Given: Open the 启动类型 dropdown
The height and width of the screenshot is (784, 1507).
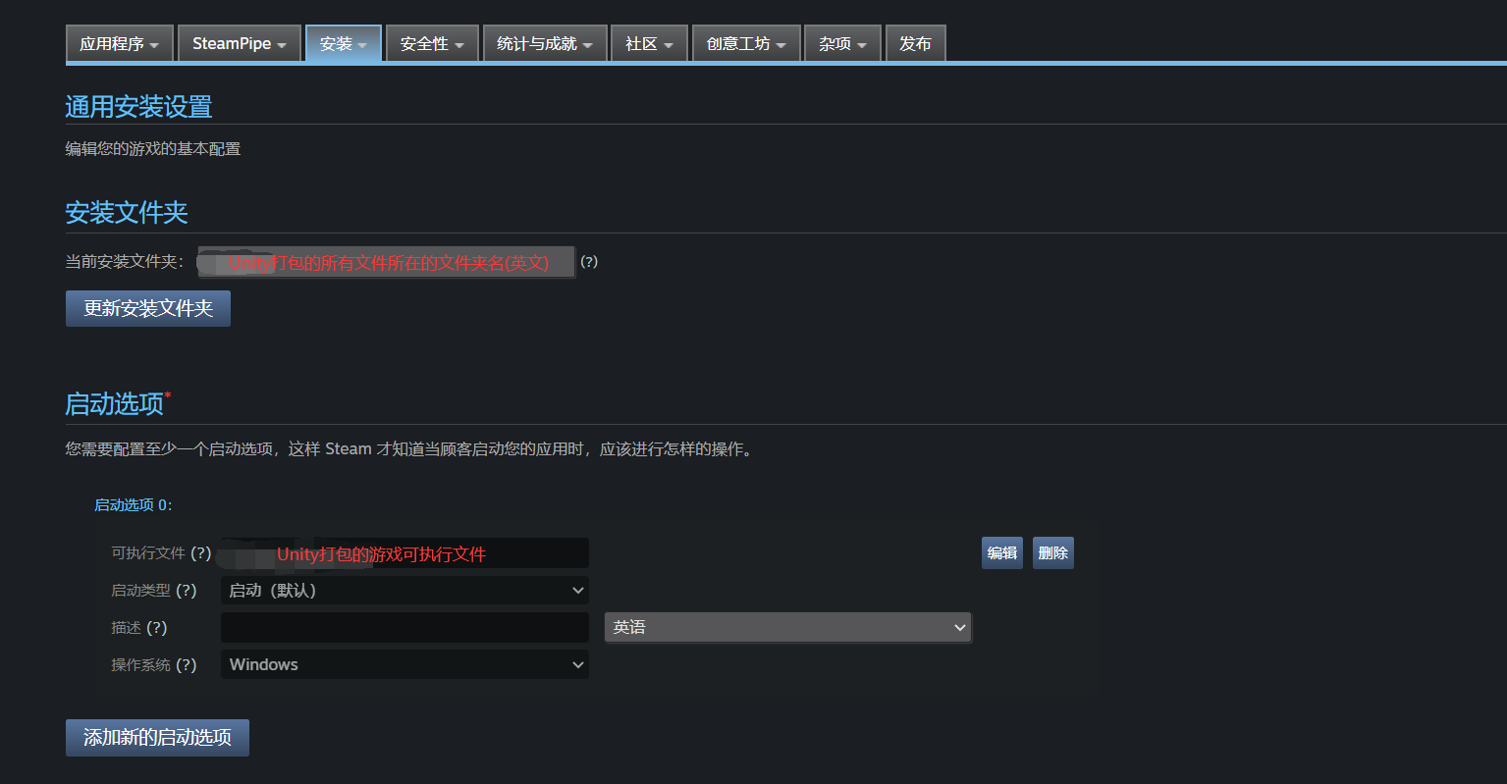Looking at the screenshot, I should [x=404, y=590].
